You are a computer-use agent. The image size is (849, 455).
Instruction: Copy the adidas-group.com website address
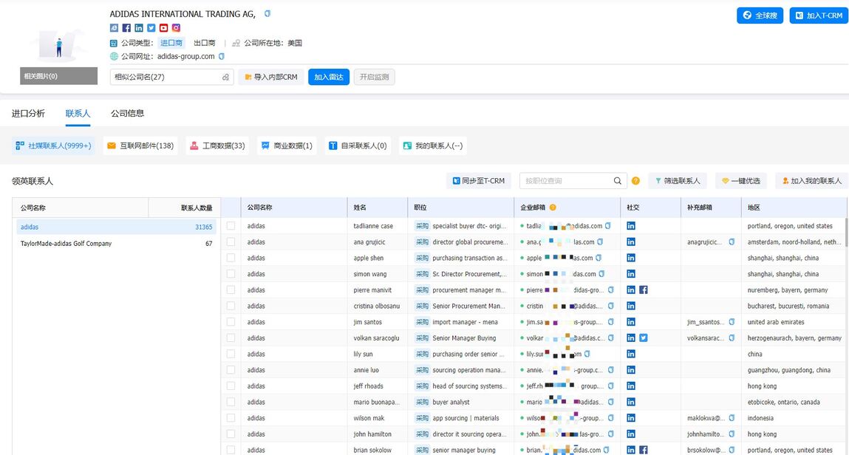[x=222, y=56]
